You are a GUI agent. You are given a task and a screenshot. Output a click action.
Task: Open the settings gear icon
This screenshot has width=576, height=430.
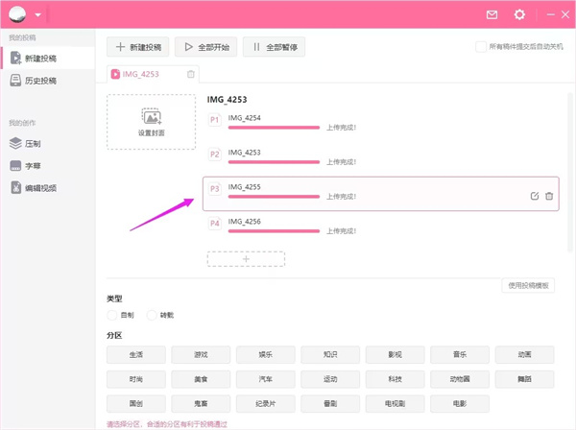(x=519, y=14)
